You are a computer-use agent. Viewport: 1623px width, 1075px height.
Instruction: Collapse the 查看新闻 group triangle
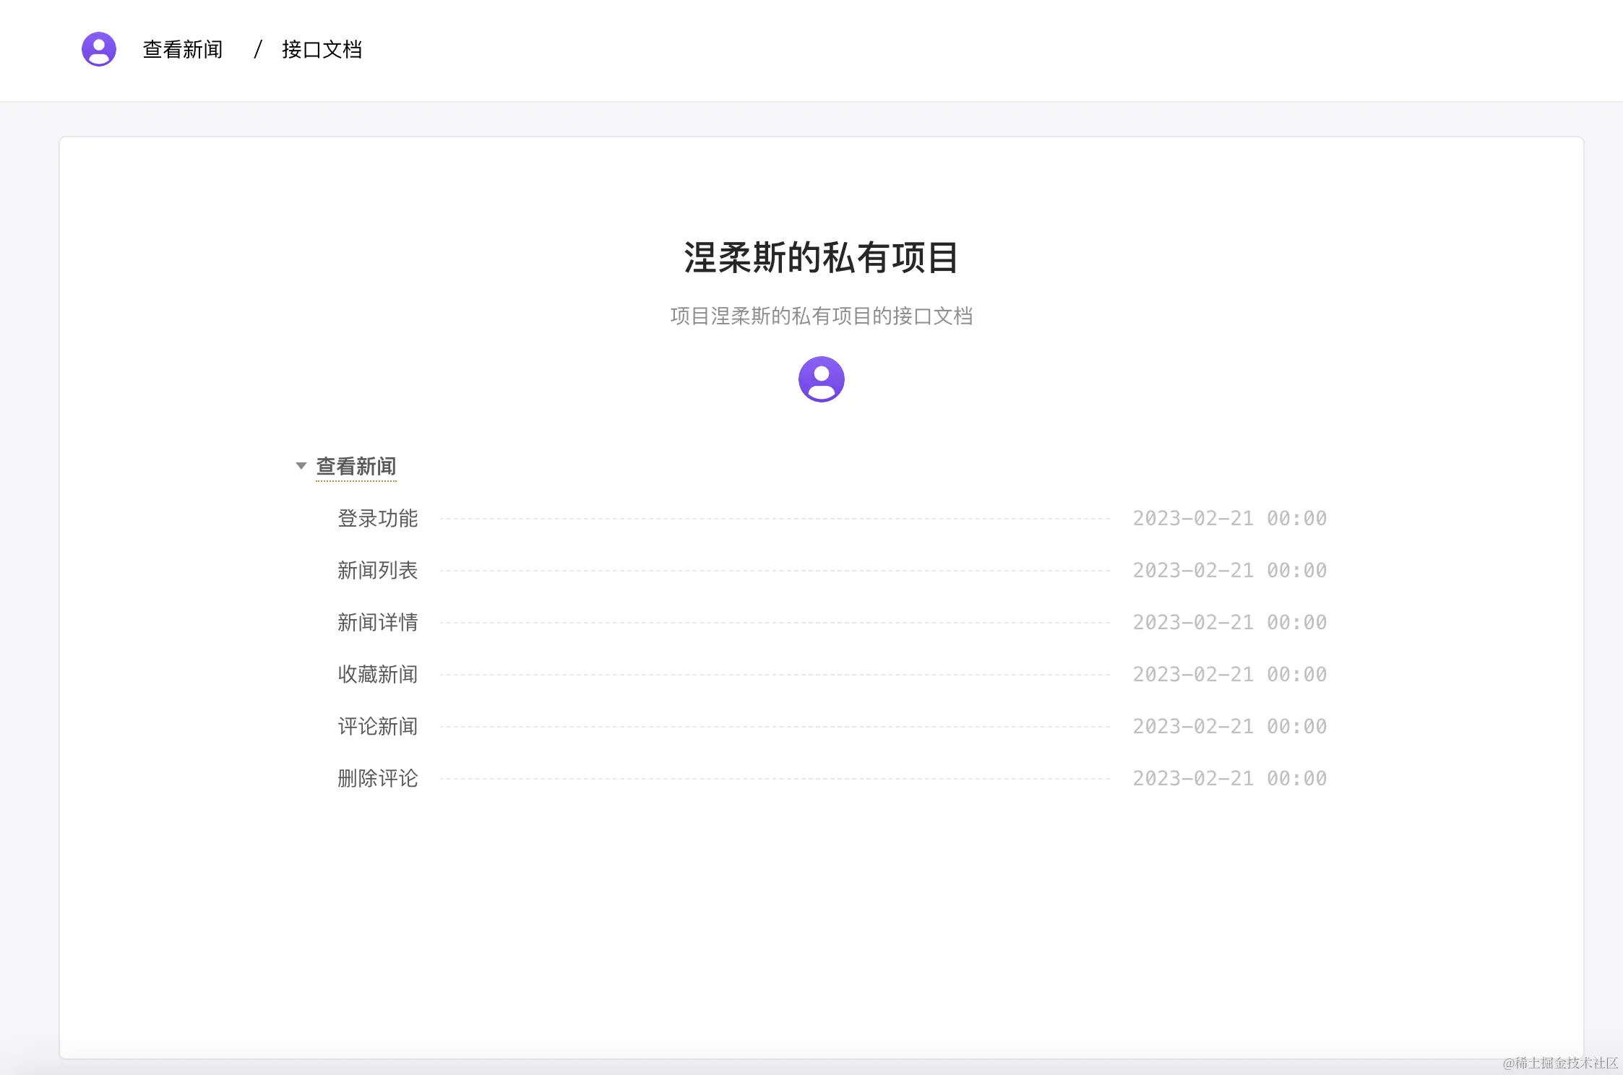click(x=301, y=466)
